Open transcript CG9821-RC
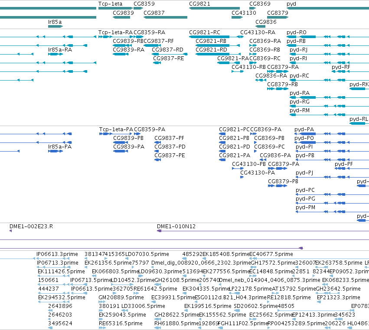369x330 pixels. click(x=205, y=32)
